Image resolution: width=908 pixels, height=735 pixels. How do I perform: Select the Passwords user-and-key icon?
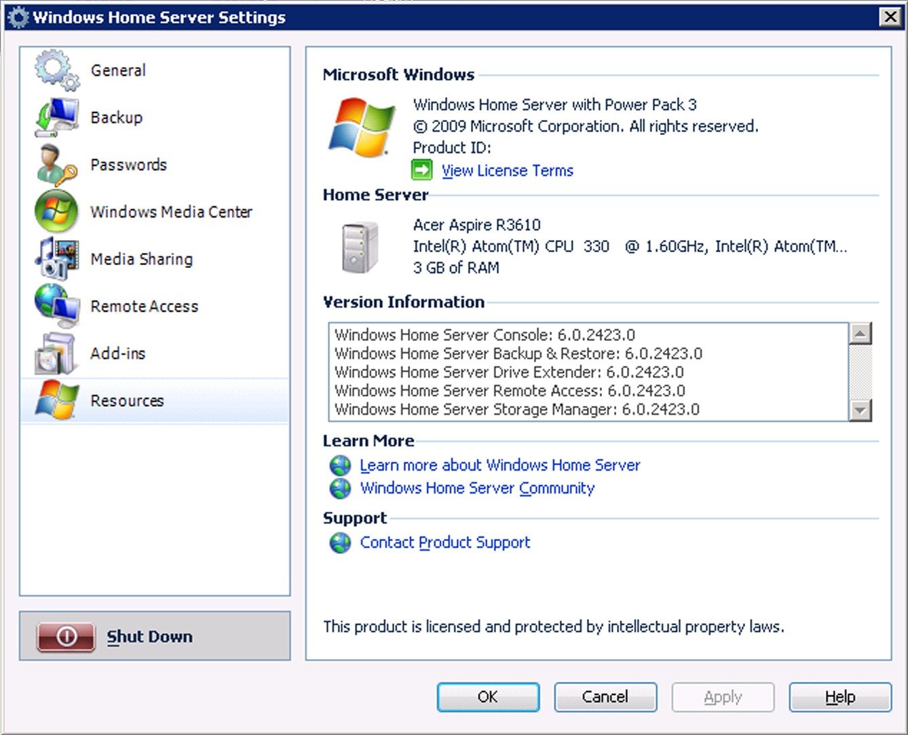click(57, 165)
